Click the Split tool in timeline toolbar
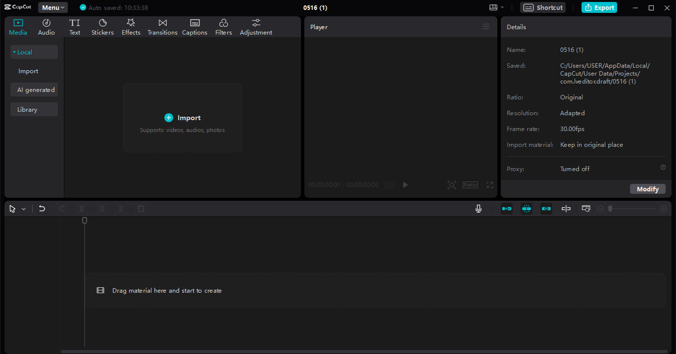 coord(81,209)
